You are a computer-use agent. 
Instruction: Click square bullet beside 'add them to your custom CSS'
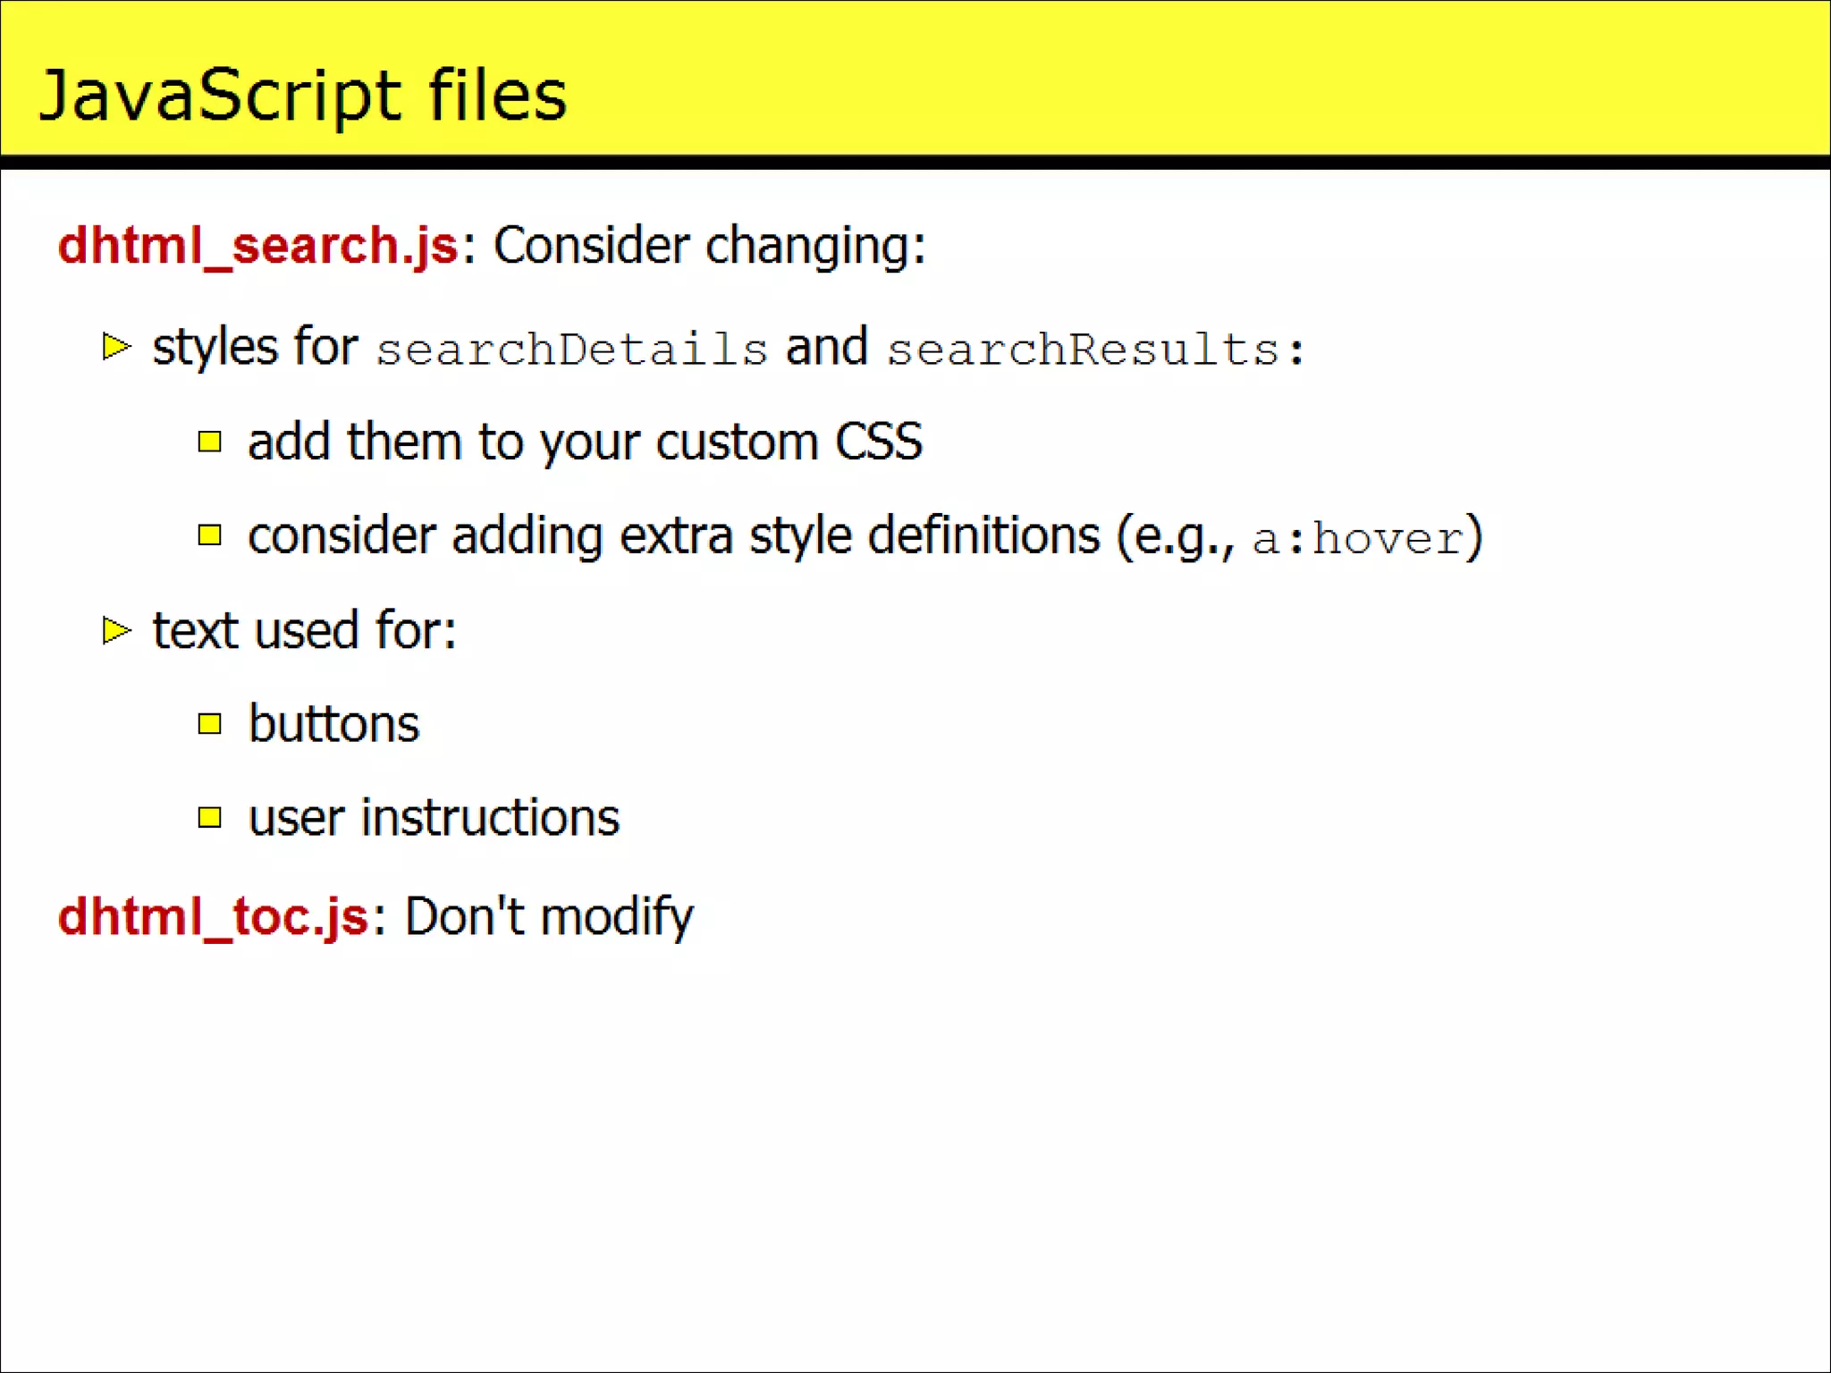pyautogui.click(x=209, y=442)
